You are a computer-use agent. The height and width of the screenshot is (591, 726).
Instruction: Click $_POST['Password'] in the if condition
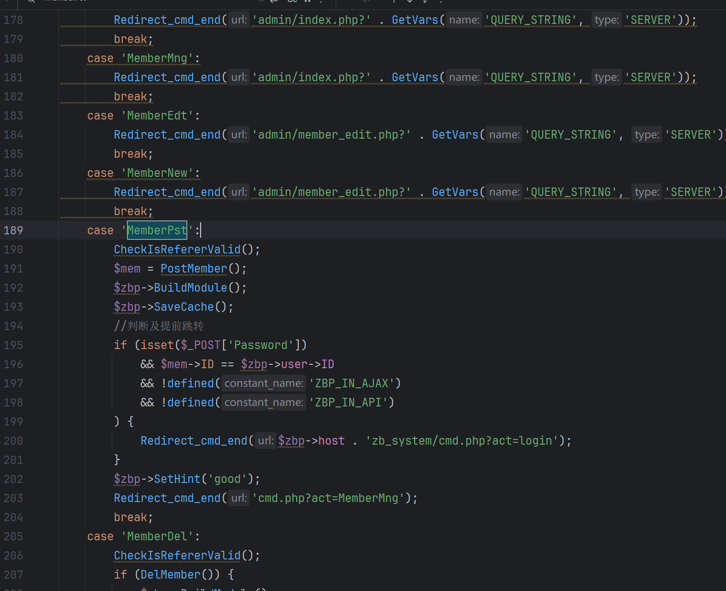pos(240,345)
